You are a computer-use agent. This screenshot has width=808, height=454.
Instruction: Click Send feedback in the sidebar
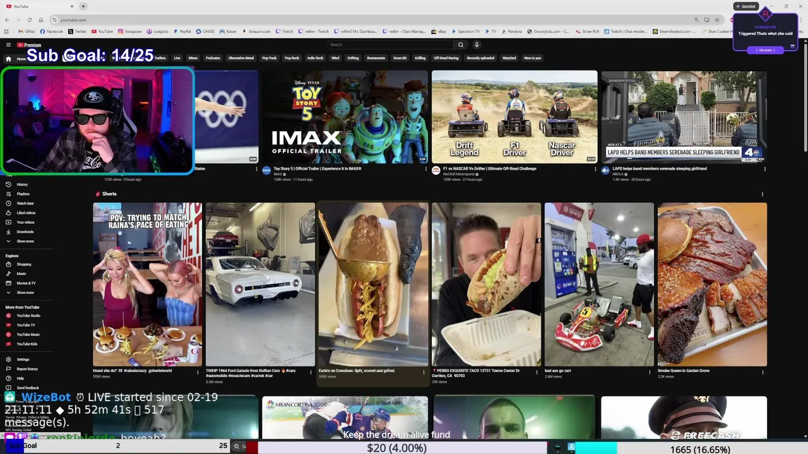click(x=28, y=388)
